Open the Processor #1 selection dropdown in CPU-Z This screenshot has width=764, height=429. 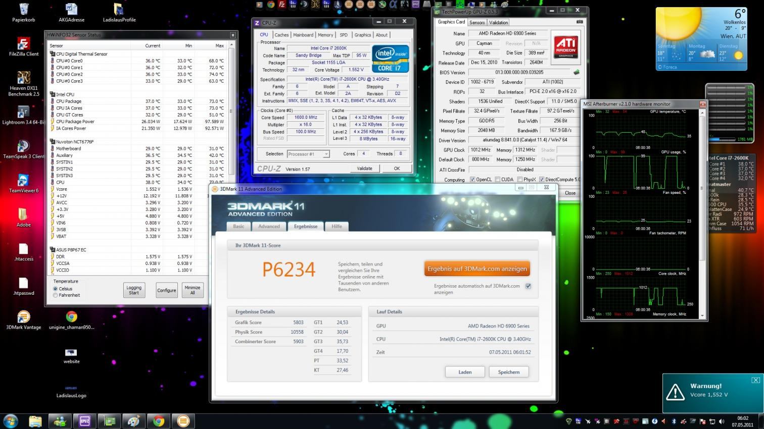tap(308, 154)
